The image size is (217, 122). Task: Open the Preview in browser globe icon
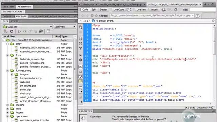[x=163, y=10]
